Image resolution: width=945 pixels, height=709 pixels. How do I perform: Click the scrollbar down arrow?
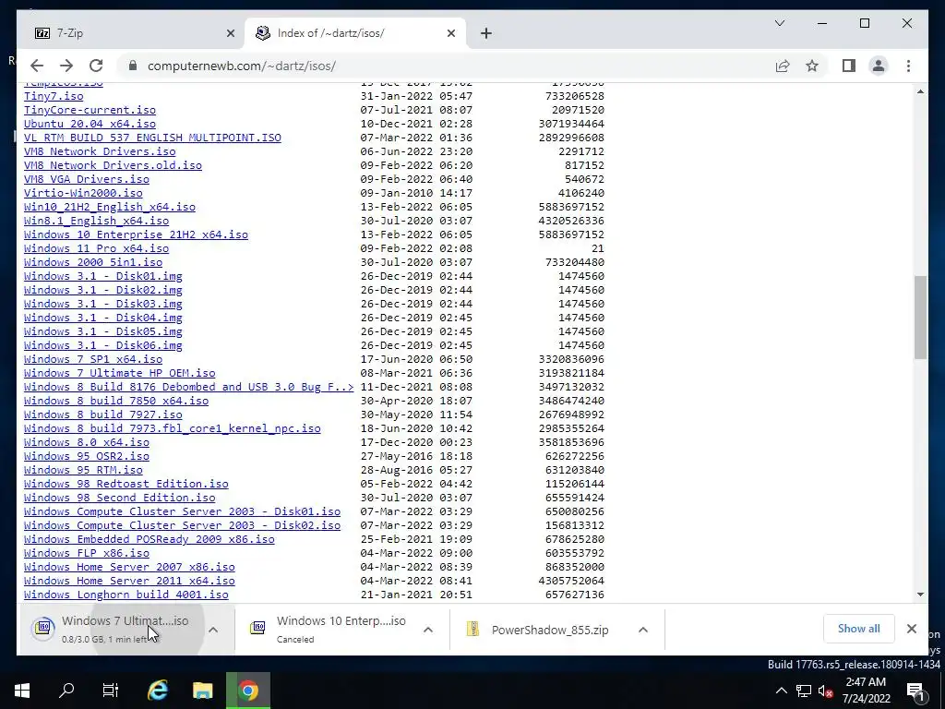(x=920, y=595)
